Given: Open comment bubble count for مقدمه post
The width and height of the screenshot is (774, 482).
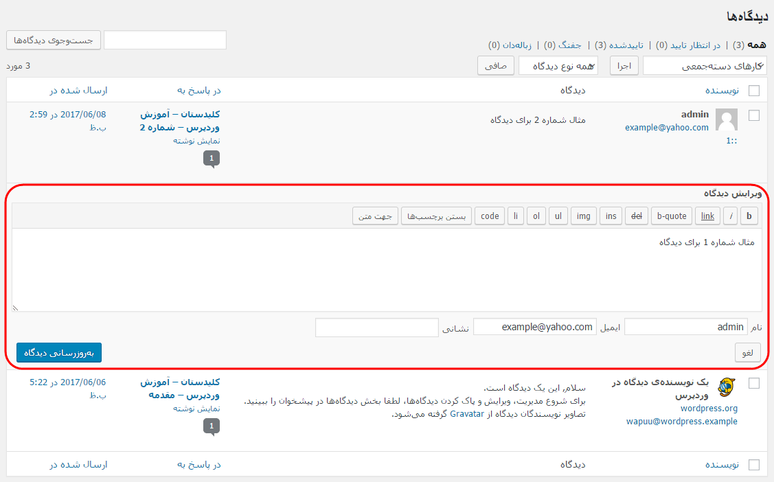Looking at the screenshot, I should (212, 426).
